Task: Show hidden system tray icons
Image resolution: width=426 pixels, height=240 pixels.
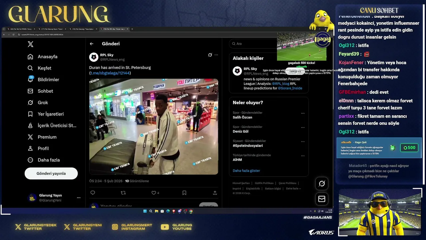Action: 311,211
